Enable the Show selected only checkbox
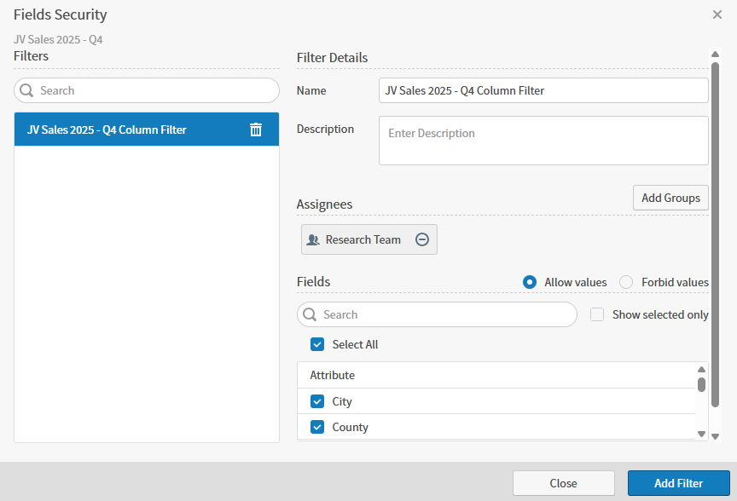 pyautogui.click(x=596, y=314)
